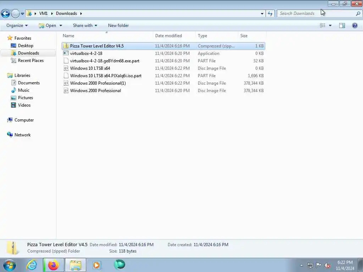This screenshot has width=363, height=272.
Task: Open the Share with menu
Action: [85, 25]
